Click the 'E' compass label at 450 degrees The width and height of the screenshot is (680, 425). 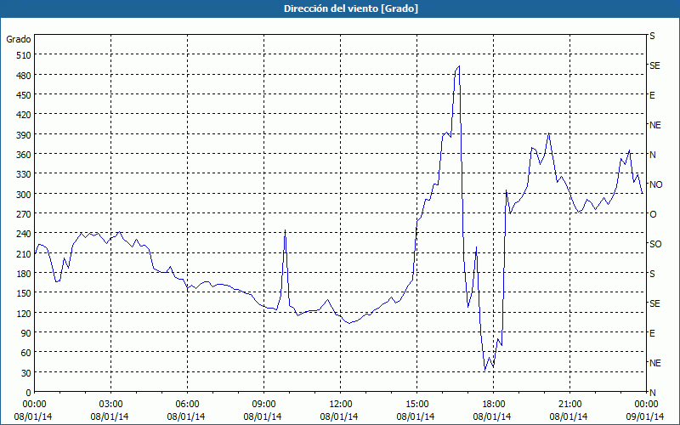point(652,95)
